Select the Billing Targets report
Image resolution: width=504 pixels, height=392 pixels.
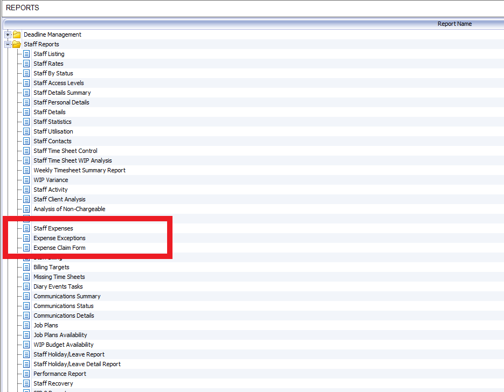tap(51, 267)
